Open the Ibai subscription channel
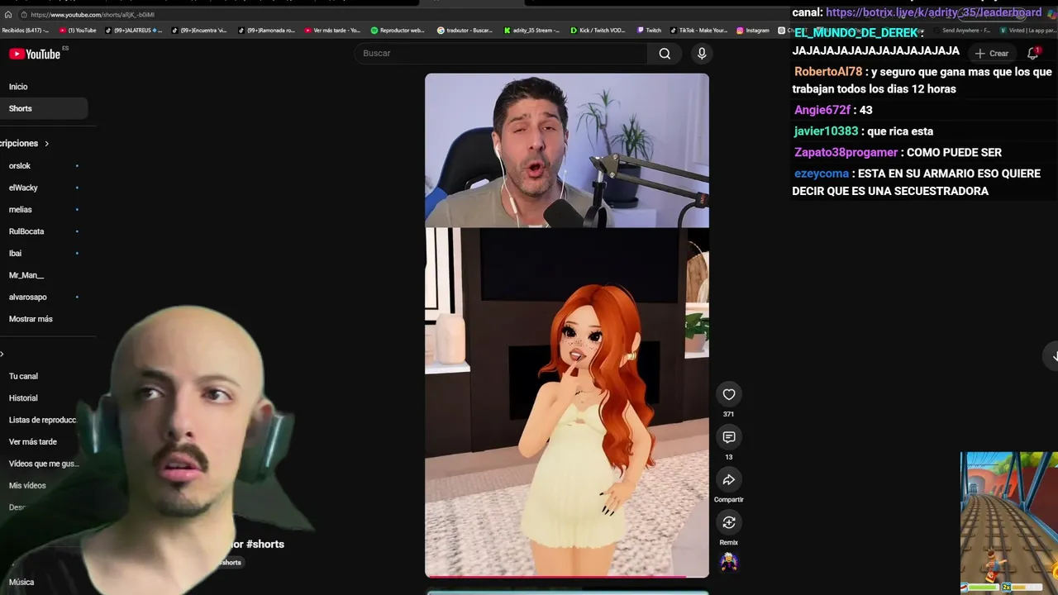 coord(15,254)
